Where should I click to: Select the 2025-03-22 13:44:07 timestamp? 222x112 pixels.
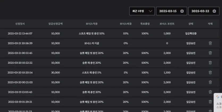(20, 33)
